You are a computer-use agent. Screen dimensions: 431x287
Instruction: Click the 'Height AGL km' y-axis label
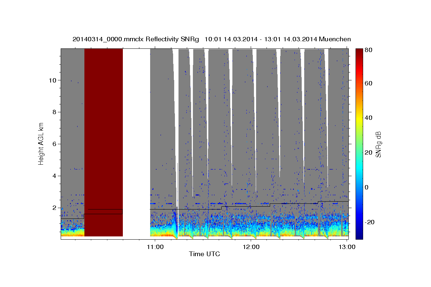coord(41,144)
